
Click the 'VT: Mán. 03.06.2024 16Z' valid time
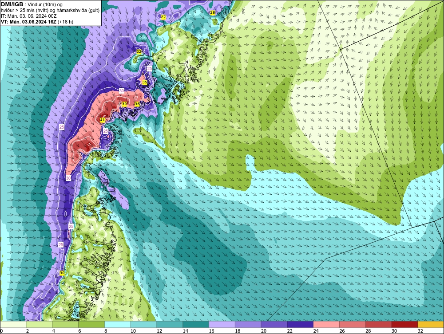point(28,21)
